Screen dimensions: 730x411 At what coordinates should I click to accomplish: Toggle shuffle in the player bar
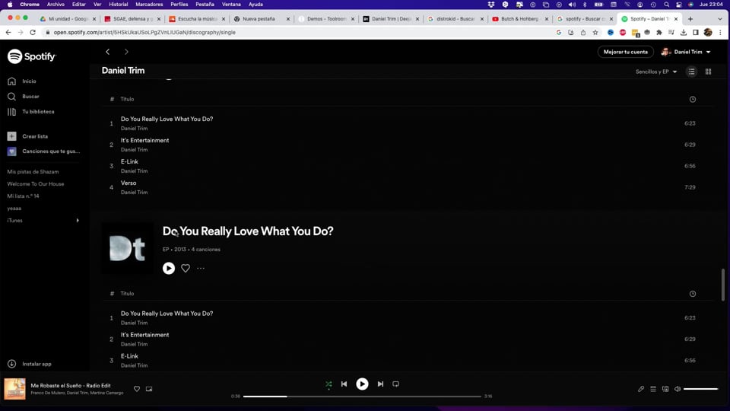click(328, 384)
